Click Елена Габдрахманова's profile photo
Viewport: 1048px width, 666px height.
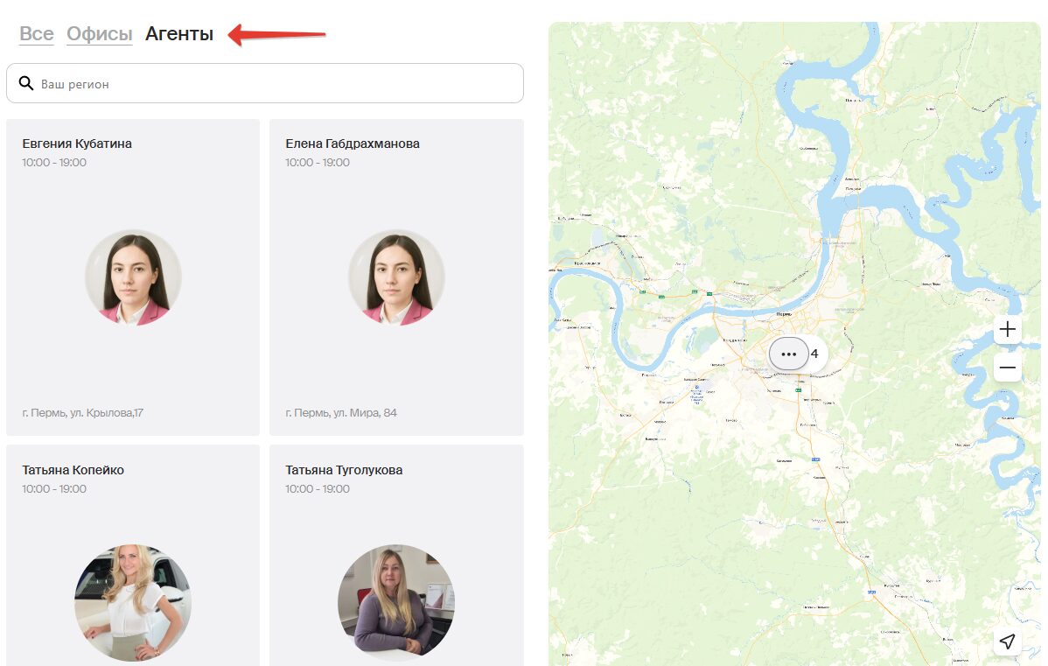[396, 277]
